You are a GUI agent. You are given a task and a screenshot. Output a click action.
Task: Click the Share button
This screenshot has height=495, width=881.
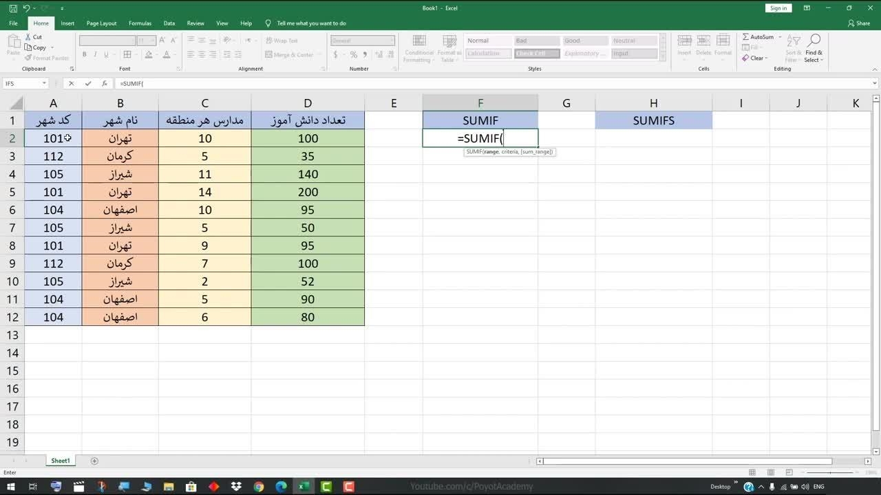[x=859, y=23]
